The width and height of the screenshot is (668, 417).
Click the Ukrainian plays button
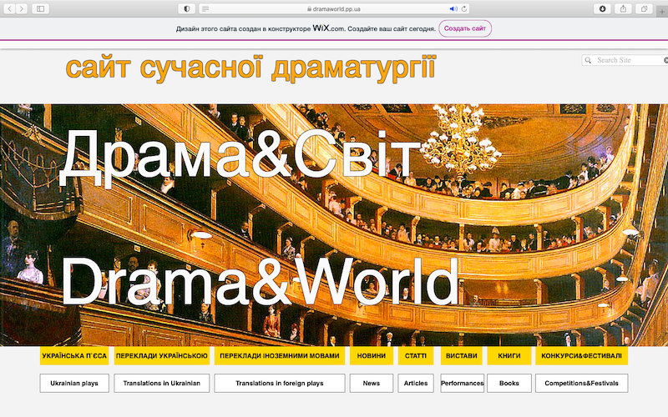coord(74,383)
